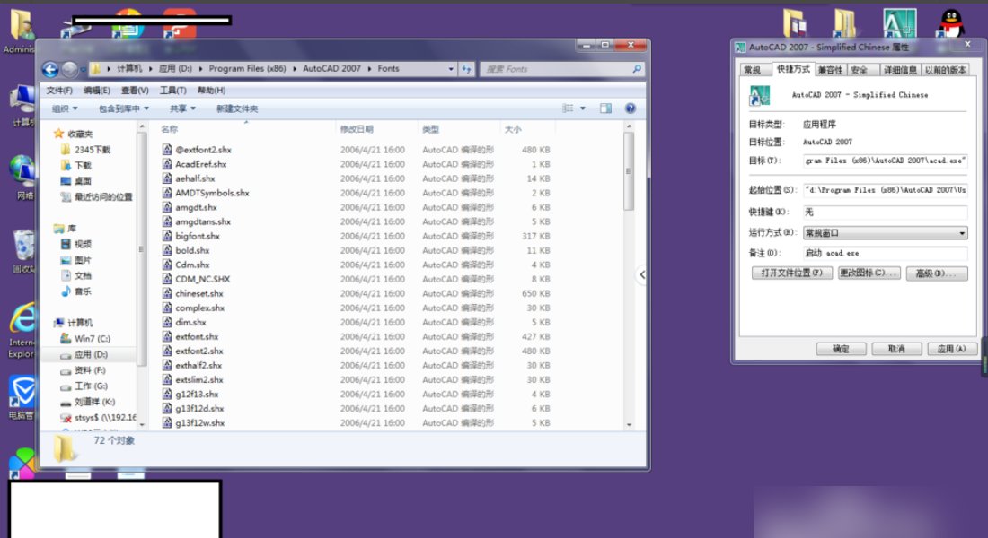This screenshot has width=988, height=538.
Task: Click the AutoCAD 2007 desktop shortcut icon
Action: pyautogui.click(x=899, y=23)
